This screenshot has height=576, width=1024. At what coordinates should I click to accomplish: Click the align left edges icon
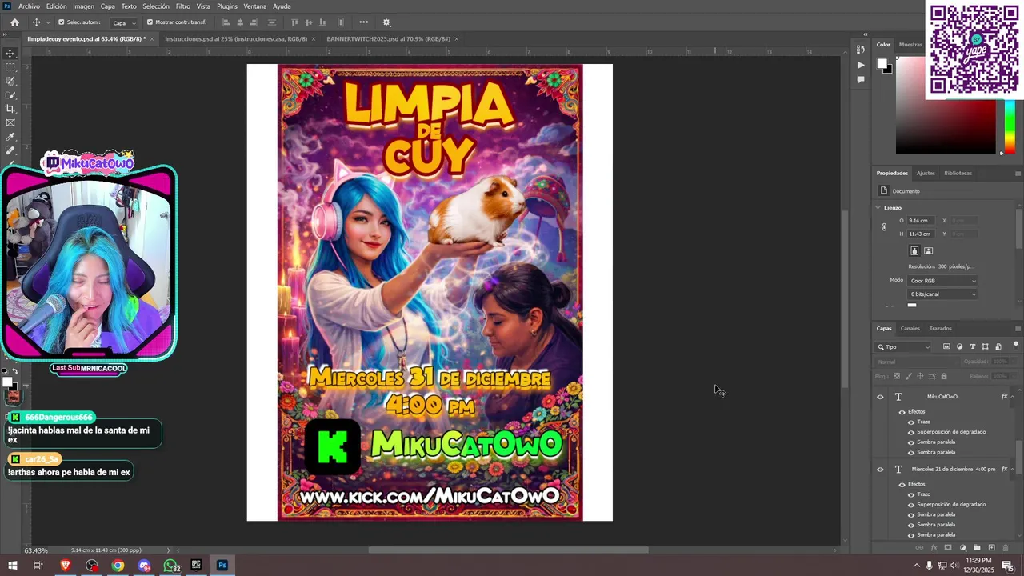pos(226,22)
